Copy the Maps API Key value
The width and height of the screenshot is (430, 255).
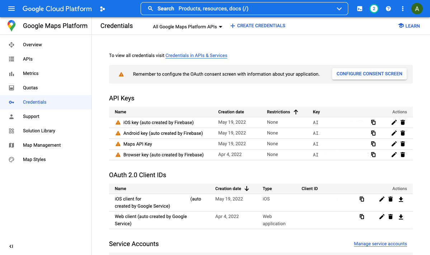pos(373,144)
